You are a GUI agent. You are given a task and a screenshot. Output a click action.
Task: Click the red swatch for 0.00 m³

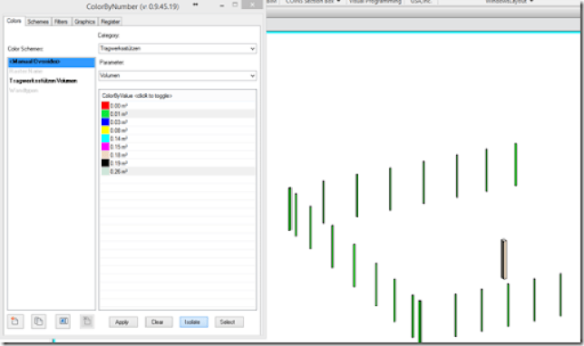click(x=105, y=106)
